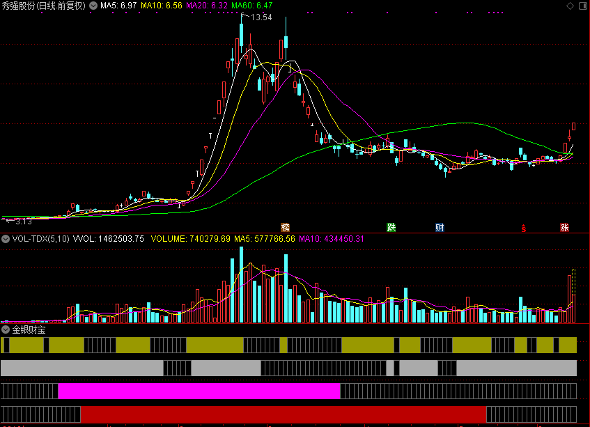Click the 13.54 high price label
Screen dimensions: 590x427
(x=261, y=17)
